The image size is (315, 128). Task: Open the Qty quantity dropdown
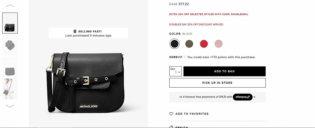(x=176, y=71)
